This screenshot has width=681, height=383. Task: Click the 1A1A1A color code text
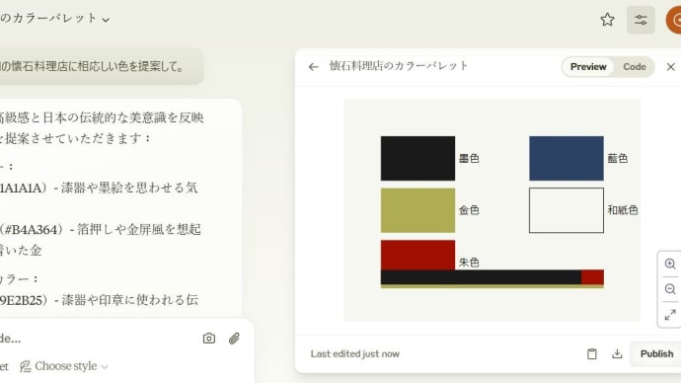click(21, 188)
